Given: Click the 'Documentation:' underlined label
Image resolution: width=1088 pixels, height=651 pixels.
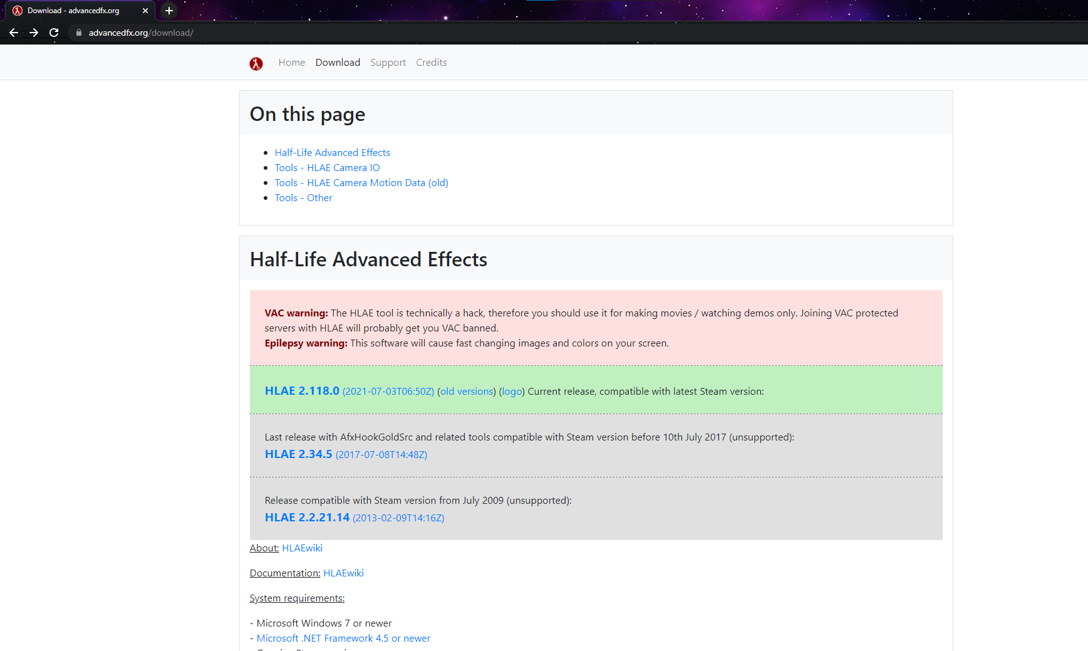Looking at the screenshot, I should [x=285, y=573].
